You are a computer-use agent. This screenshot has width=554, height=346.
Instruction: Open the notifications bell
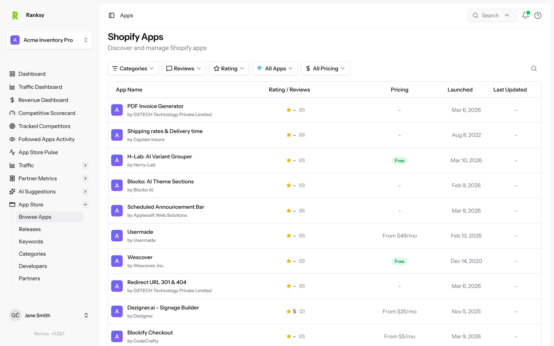click(x=526, y=15)
